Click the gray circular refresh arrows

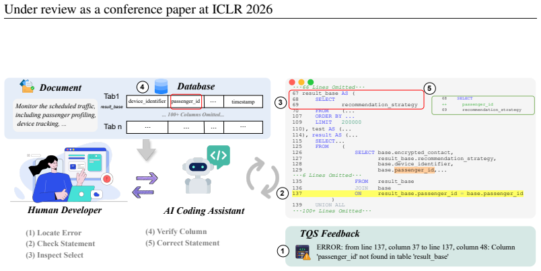[x=262, y=178]
